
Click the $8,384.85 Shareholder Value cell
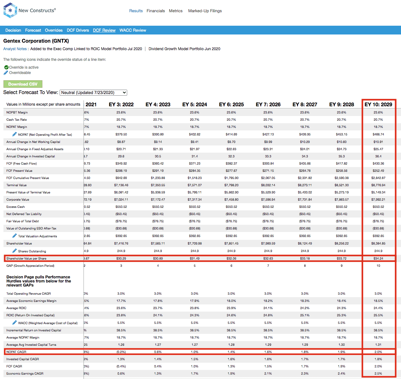pyautogui.click(x=378, y=243)
